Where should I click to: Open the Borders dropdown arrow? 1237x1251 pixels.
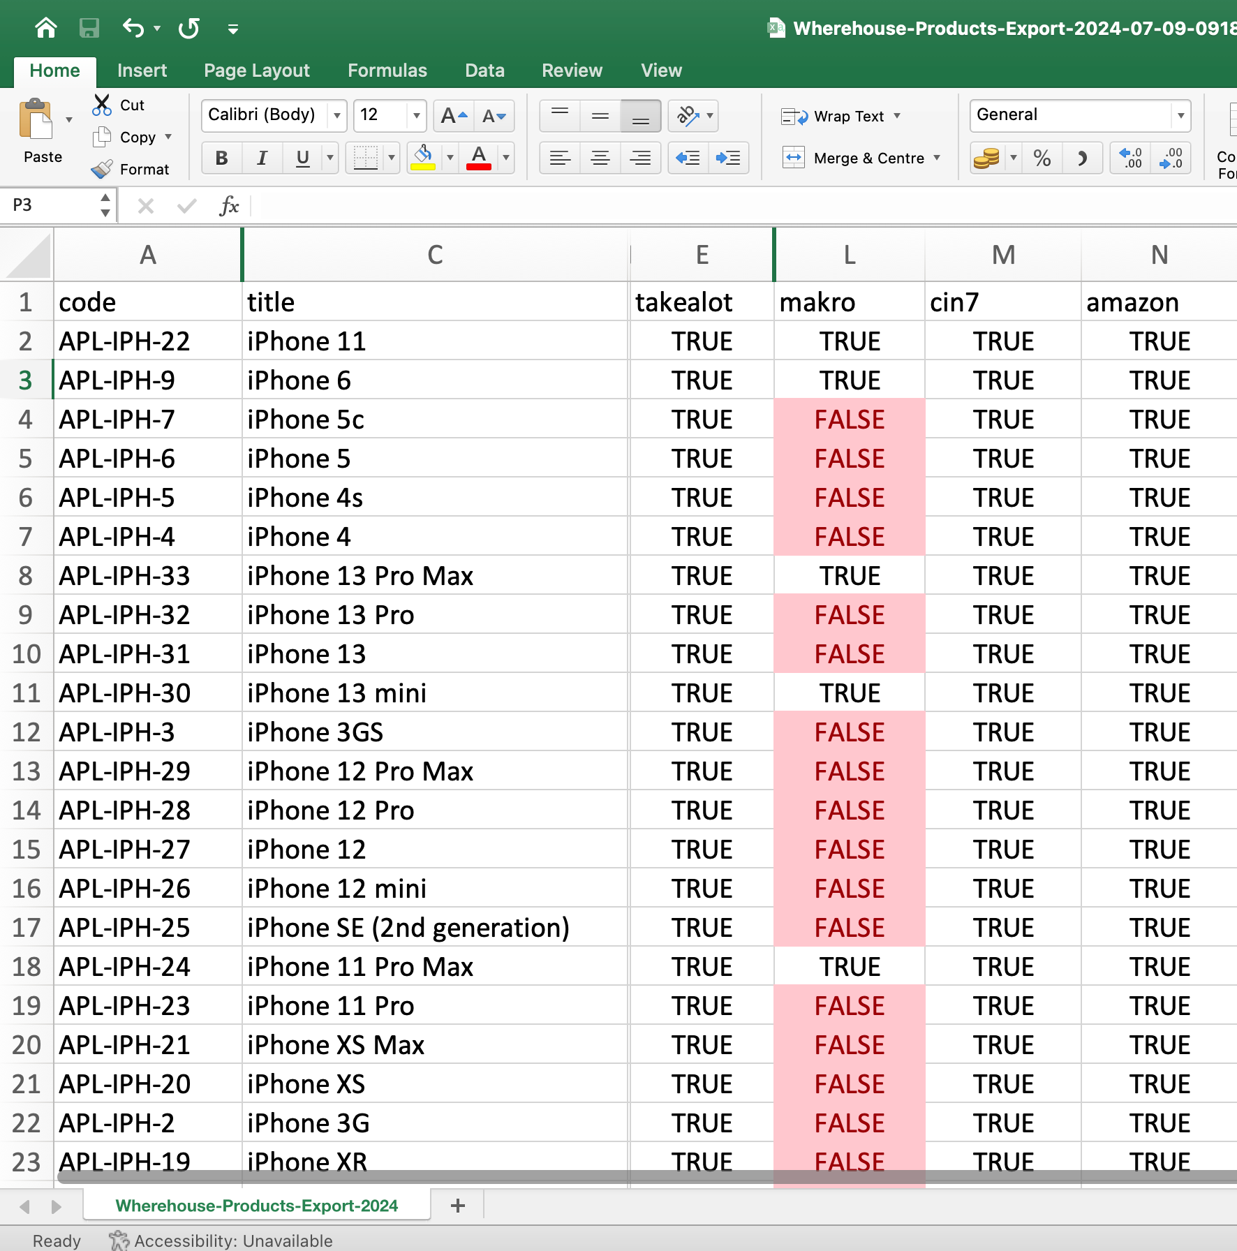pyautogui.click(x=391, y=158)
